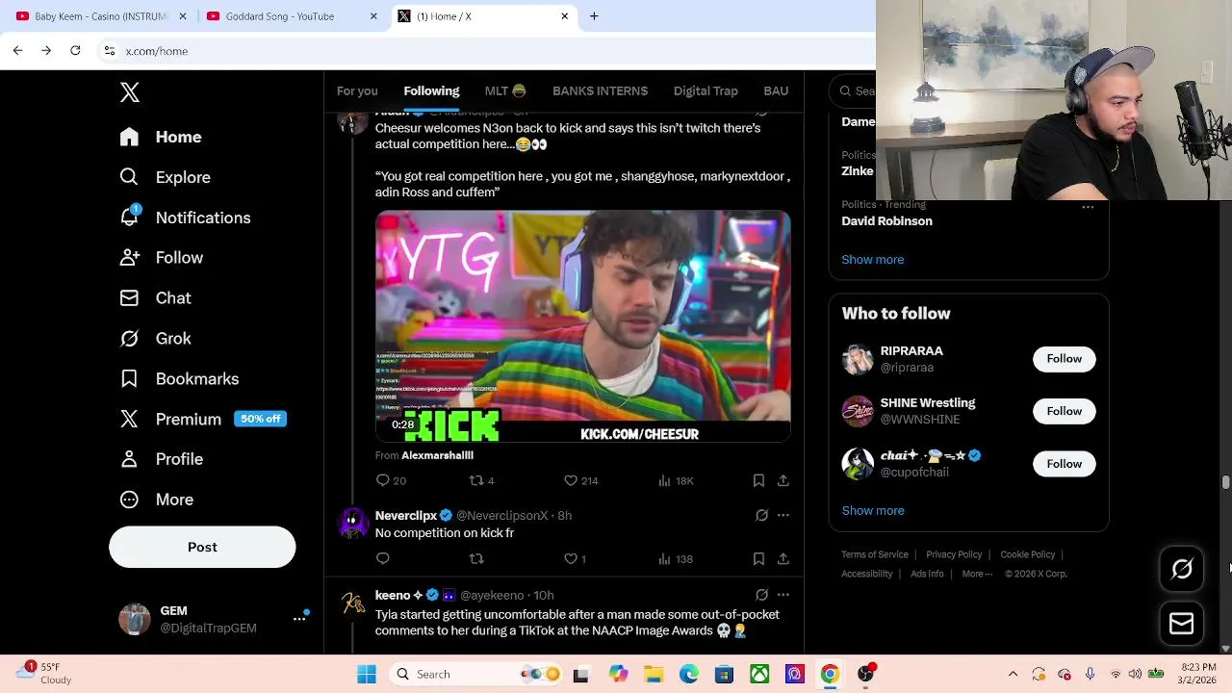Open Alexmarshallll source link
1232x693 pixels.
coord(437,455)
